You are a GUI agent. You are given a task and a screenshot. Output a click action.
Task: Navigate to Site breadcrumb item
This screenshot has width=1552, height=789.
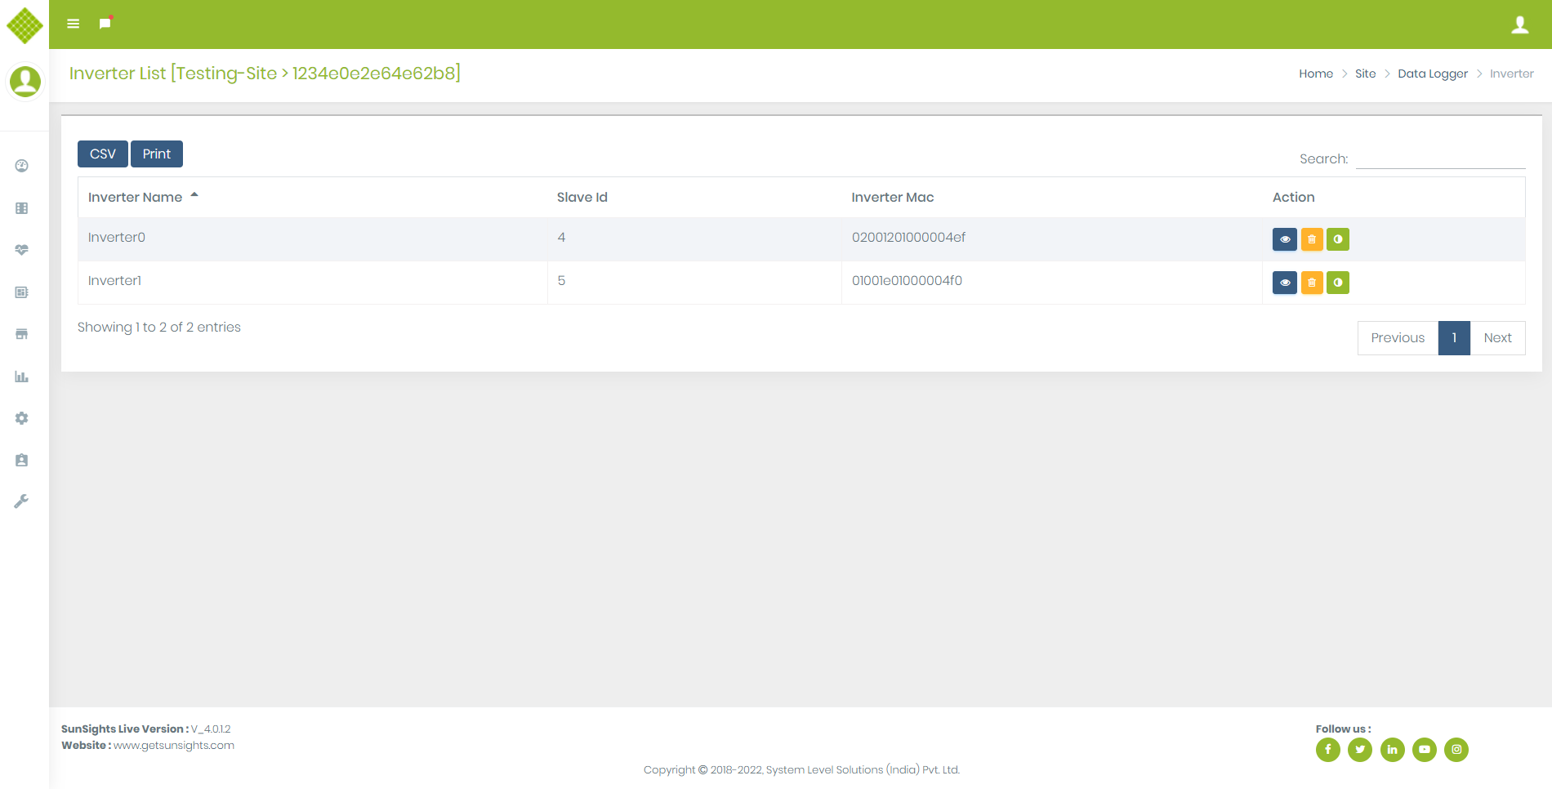tap(1365, 74)
